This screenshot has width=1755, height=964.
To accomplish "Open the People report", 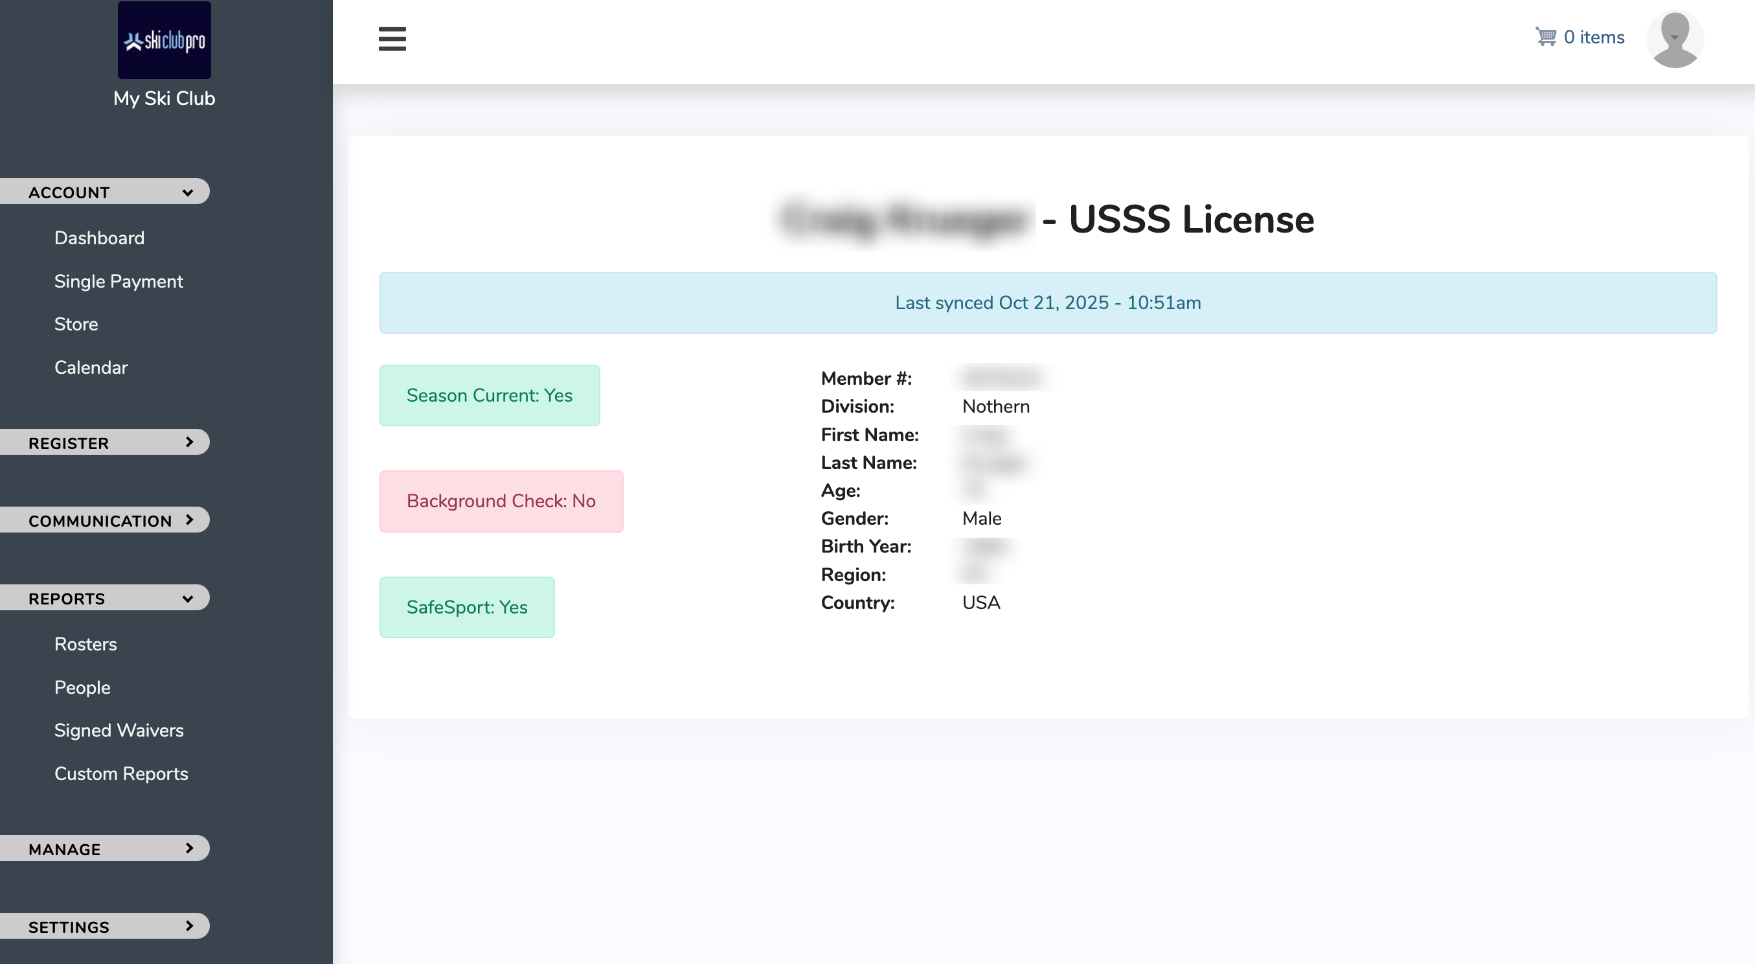I will tap(82, 687).
